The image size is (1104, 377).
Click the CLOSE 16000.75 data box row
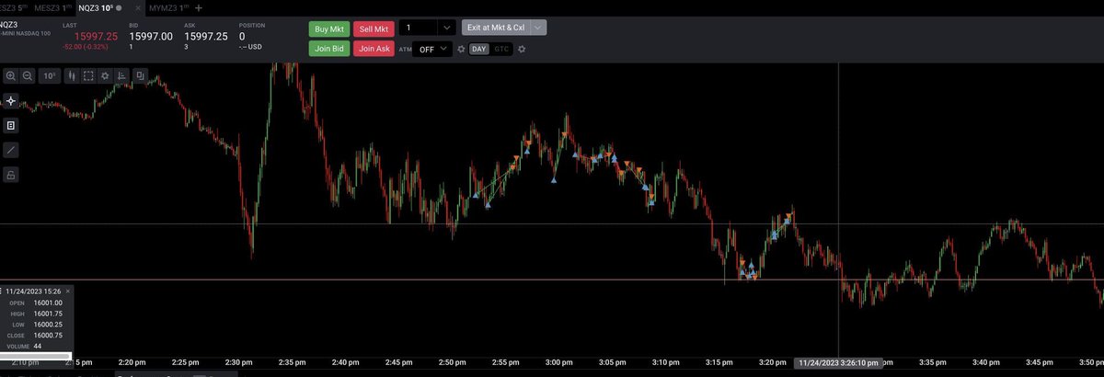point(36,335)
